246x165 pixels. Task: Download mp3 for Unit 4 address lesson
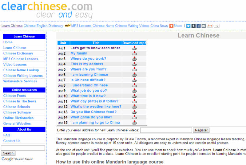click(x=134, y=64)
